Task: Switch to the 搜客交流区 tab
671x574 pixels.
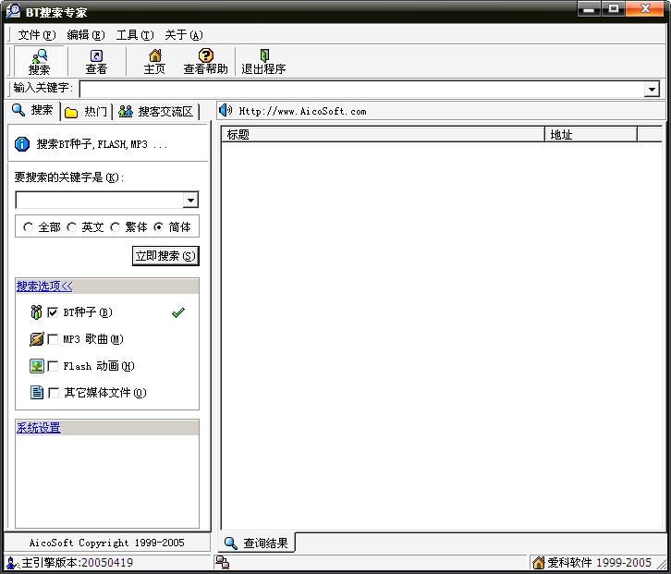Action: 157,112
